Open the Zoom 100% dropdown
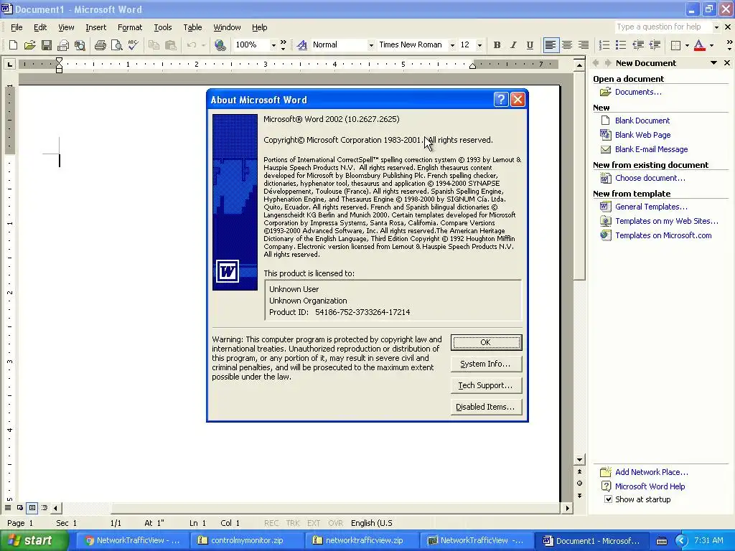 click(x=273, y=45)
